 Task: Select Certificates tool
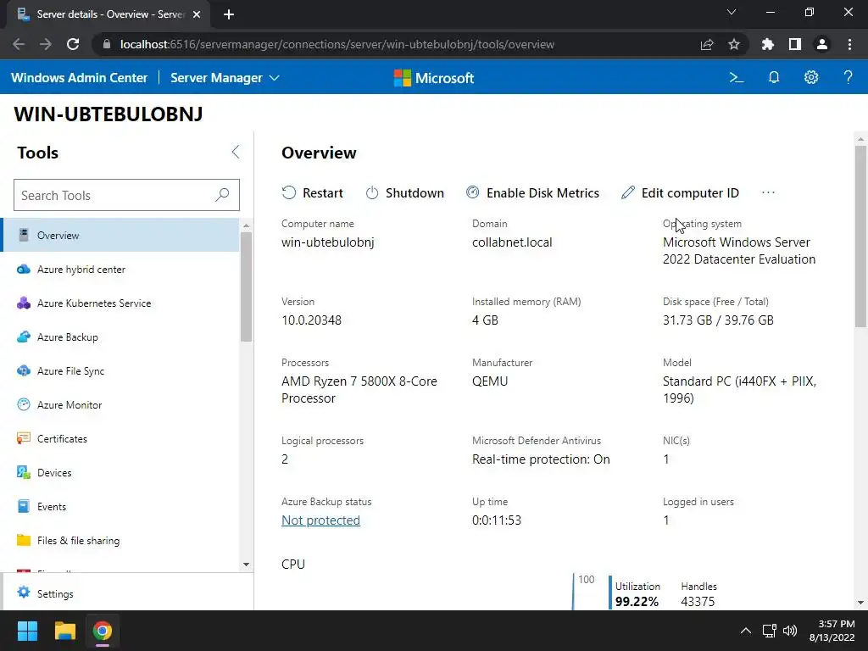tap(120, 438)
